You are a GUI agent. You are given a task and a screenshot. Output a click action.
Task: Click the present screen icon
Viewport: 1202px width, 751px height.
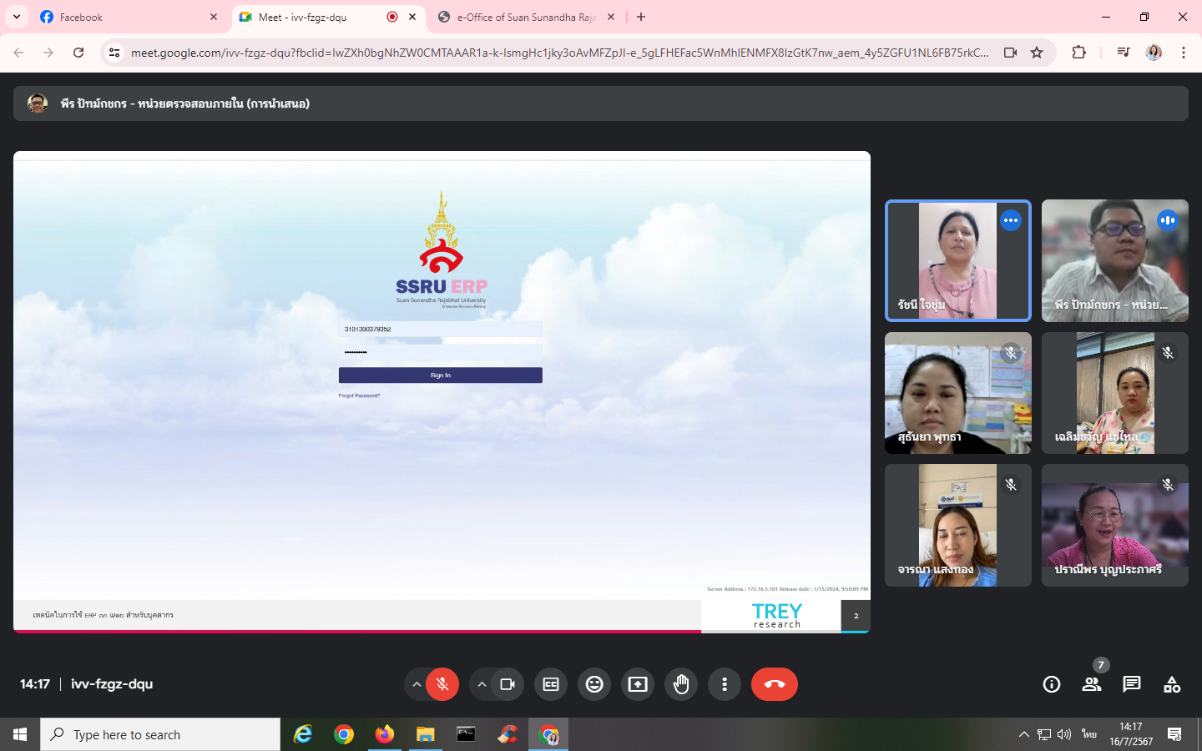click(638, 684)
